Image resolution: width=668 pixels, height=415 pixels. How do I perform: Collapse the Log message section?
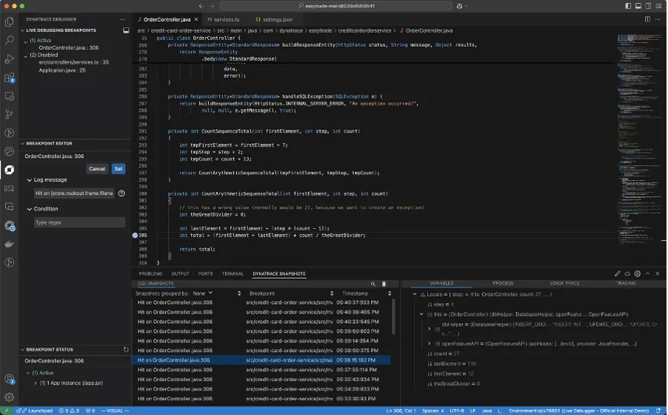30,180
